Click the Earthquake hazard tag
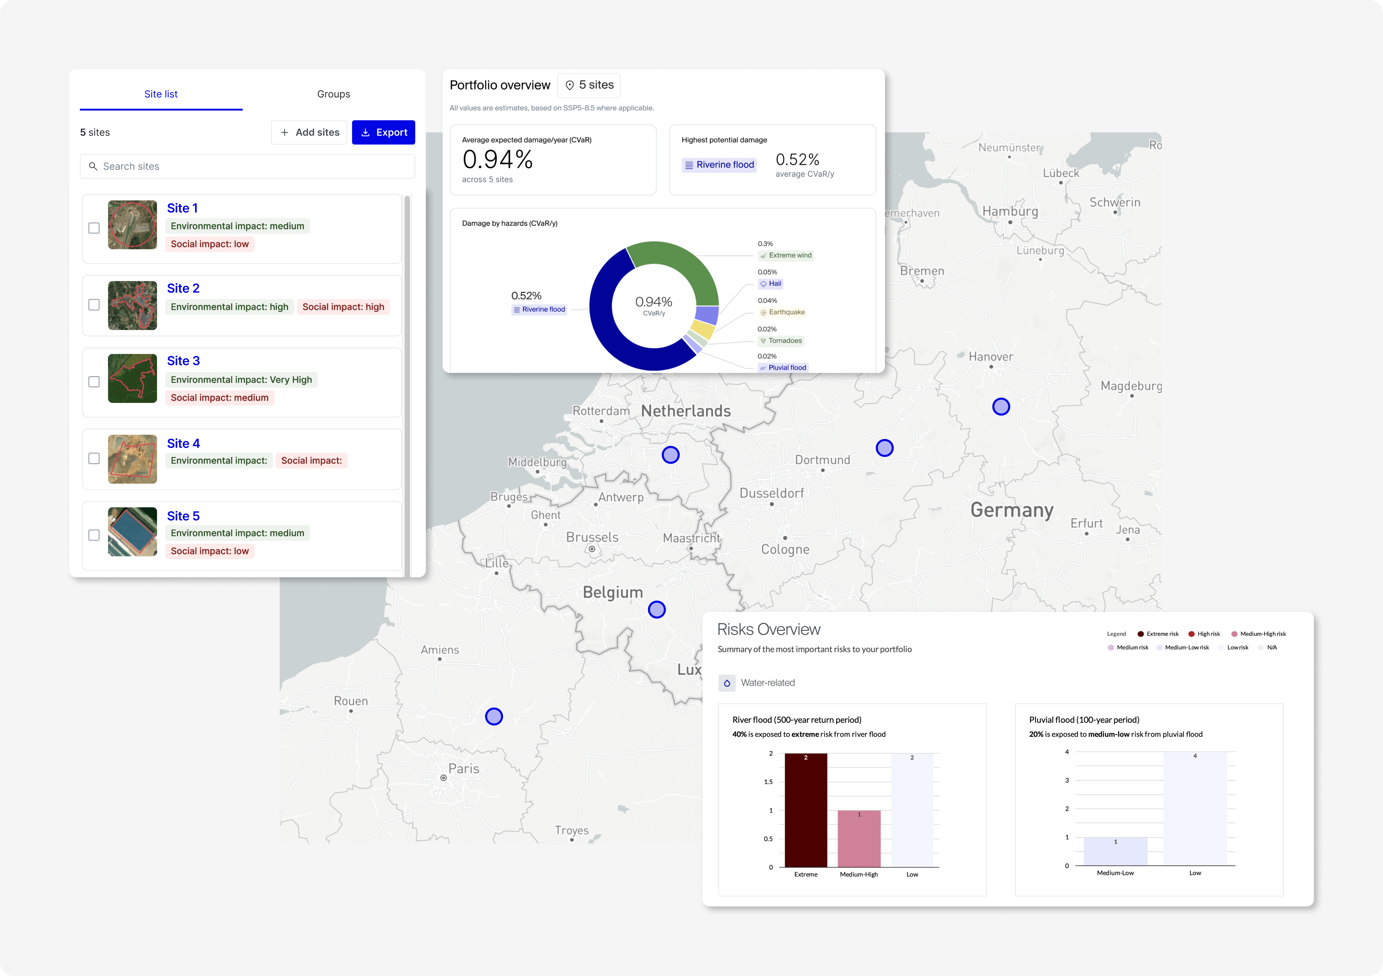Image resolution: width=1383 pixels, height=976 pixels. pos(782,312)
